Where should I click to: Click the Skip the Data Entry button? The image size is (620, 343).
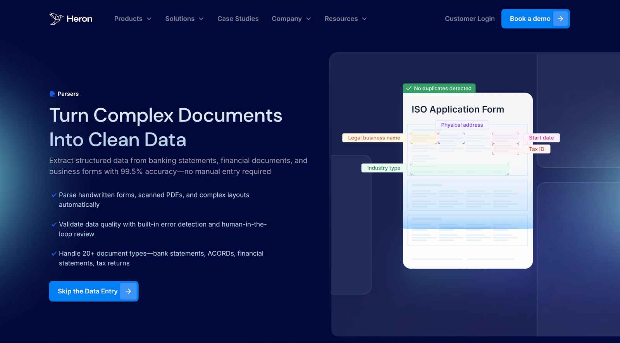[94, 291]
